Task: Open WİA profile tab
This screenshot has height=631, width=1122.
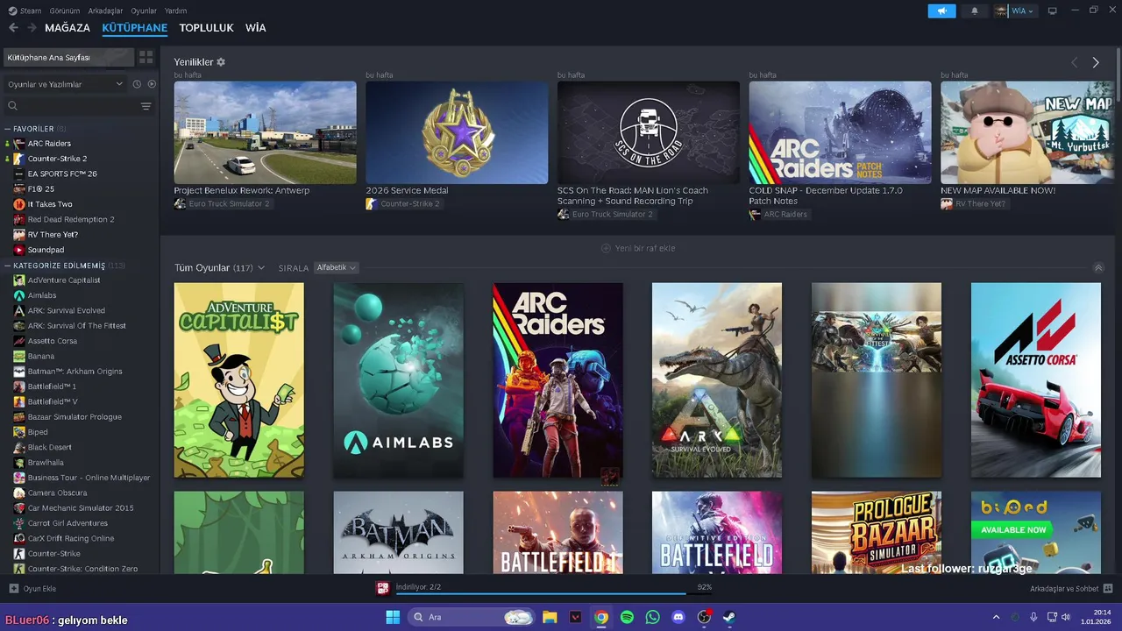Action: tap(255, 28)
